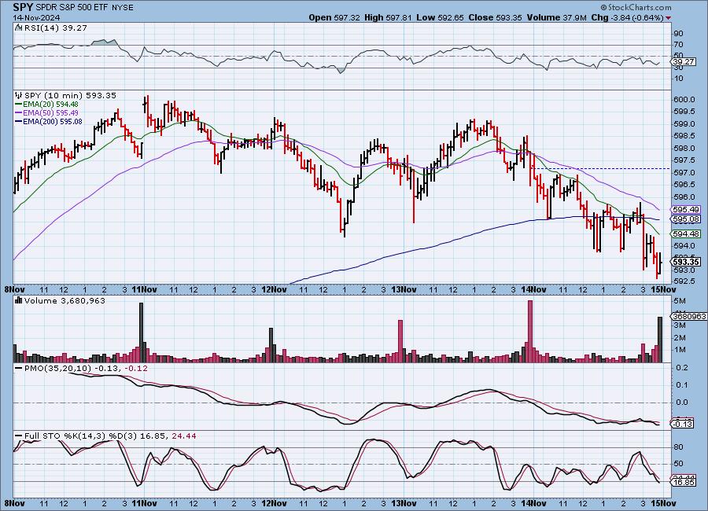Click the PMO(35,20,10) -0.13, -0.12 label
This screenshot has height=511, width=708.
(86, 369)
